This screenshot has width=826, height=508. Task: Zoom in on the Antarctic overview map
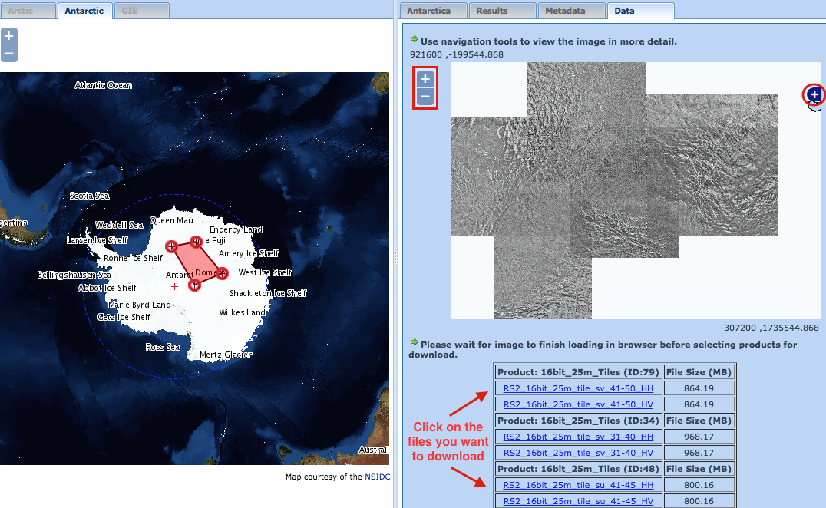pos(8,35)
